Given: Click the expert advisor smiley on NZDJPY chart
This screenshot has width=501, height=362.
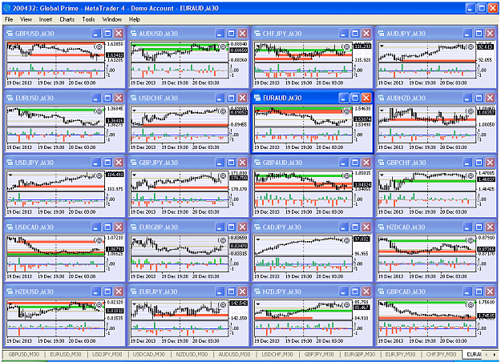Looking at the screenshot, I should click(x=346, y=304).
